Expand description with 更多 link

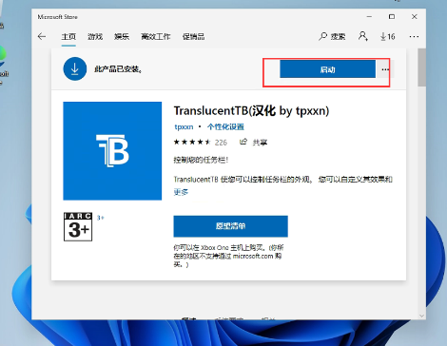pos(181,192)
